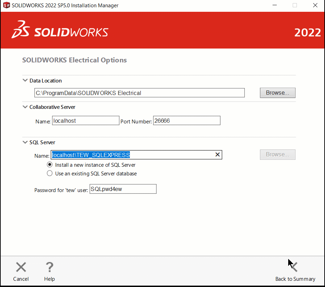Screen dimensions: 325x287
Task: Open Help via question mark icon
Action: (x=50, y=267)
